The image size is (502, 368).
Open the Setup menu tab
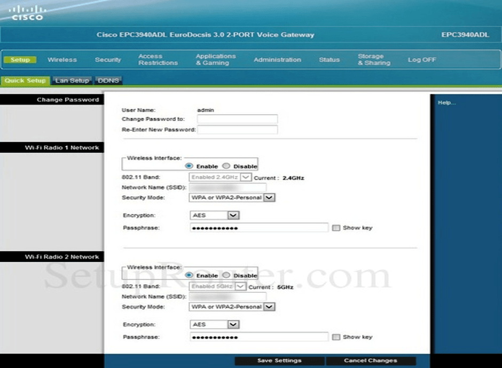click(x=20, y=60)
